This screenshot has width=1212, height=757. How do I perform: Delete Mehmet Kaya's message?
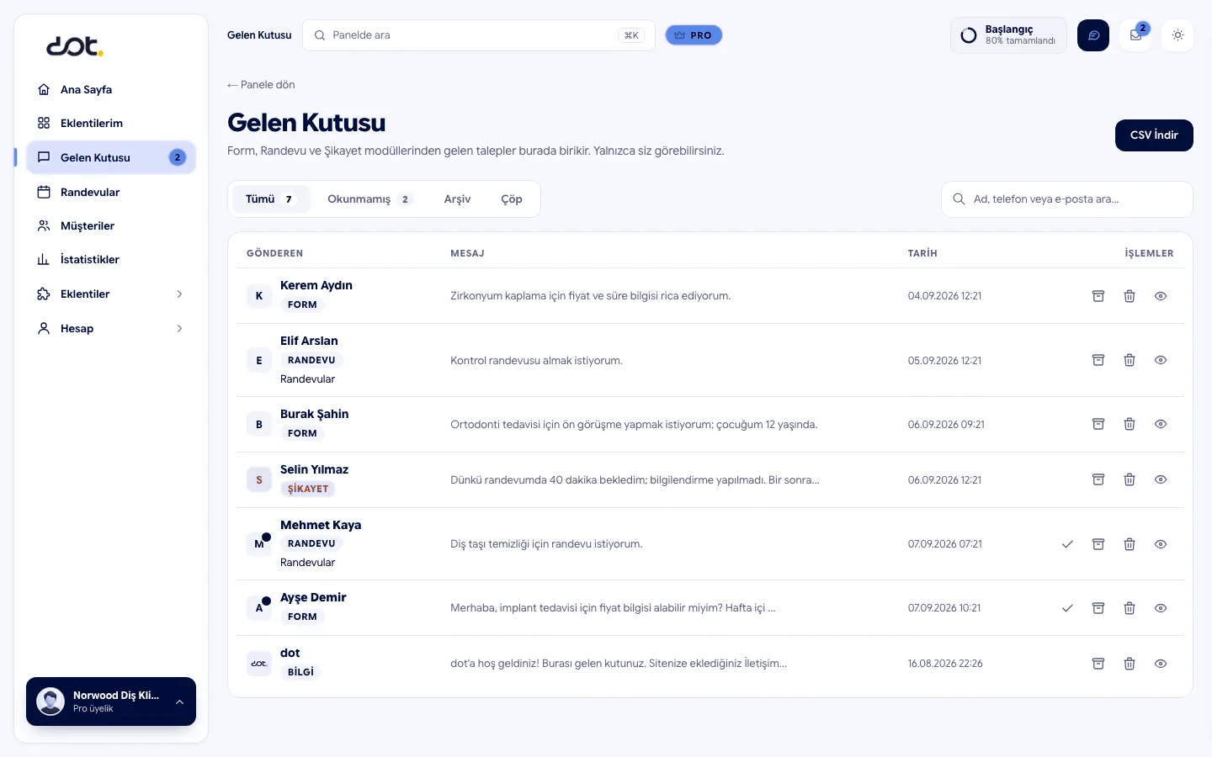[x=1130, y=544]
